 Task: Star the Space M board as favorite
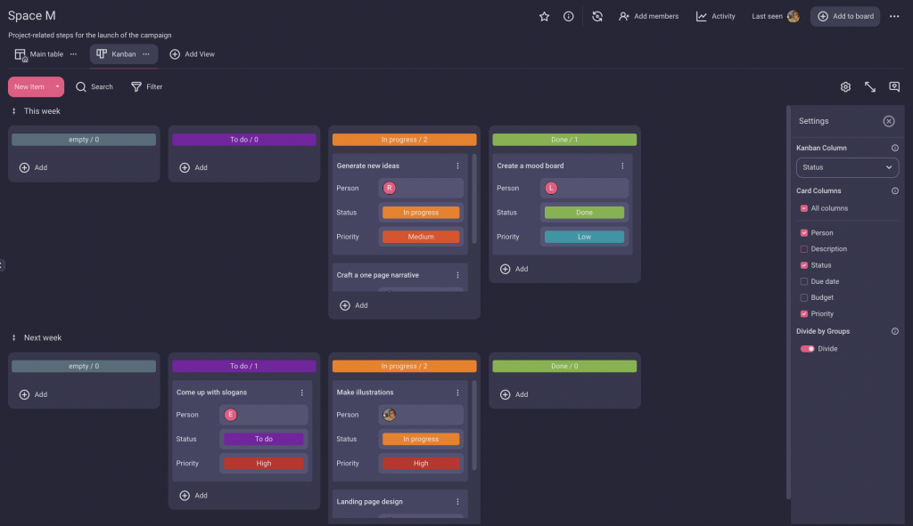pyautogui.click(x=544, y=16)
